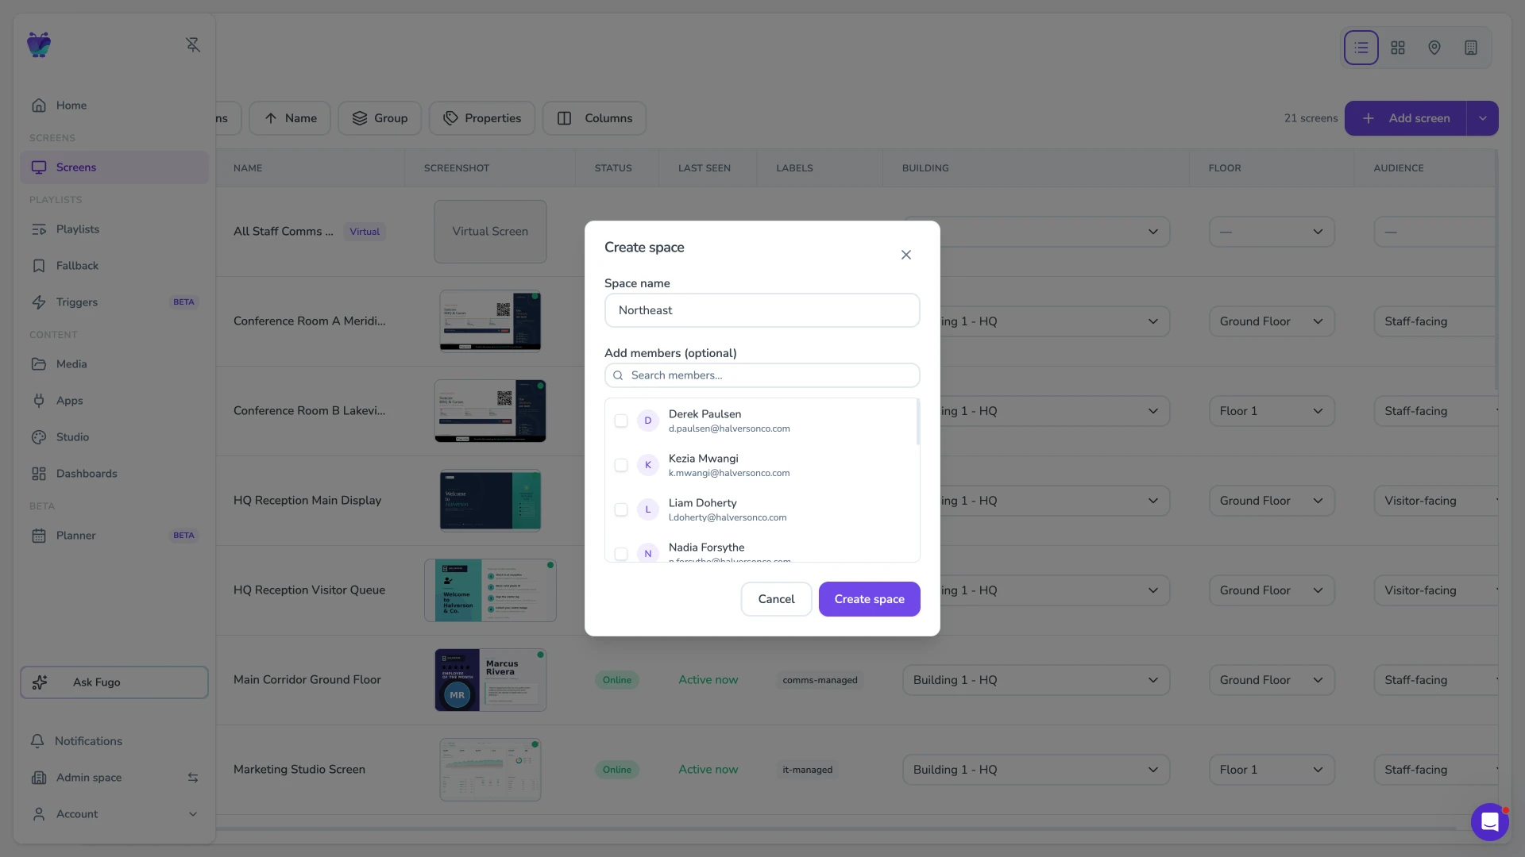Open Dashboards in sidebar
Viewport: 1525px width, 857px height.
(x=114, y=474)
